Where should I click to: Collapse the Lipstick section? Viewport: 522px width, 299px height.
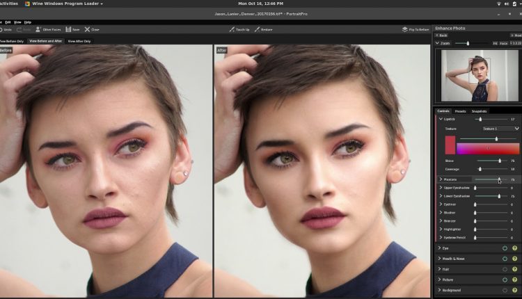441,119
